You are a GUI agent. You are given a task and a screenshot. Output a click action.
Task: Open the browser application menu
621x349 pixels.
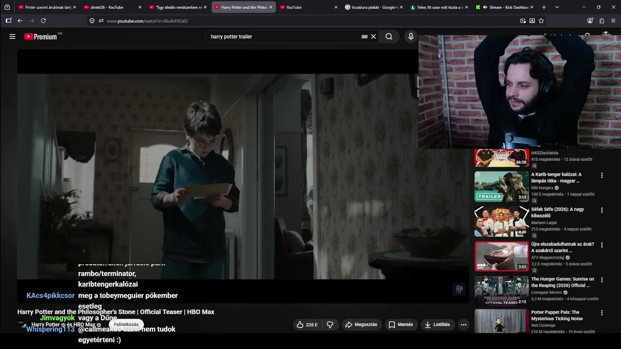click(613, 21)
